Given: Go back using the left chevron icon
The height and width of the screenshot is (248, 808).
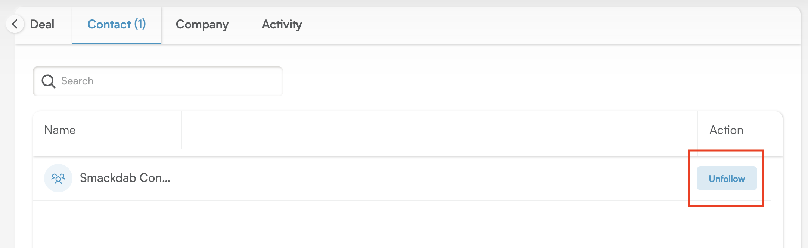Looking at the screenshot, I should [x=15, y=24].
